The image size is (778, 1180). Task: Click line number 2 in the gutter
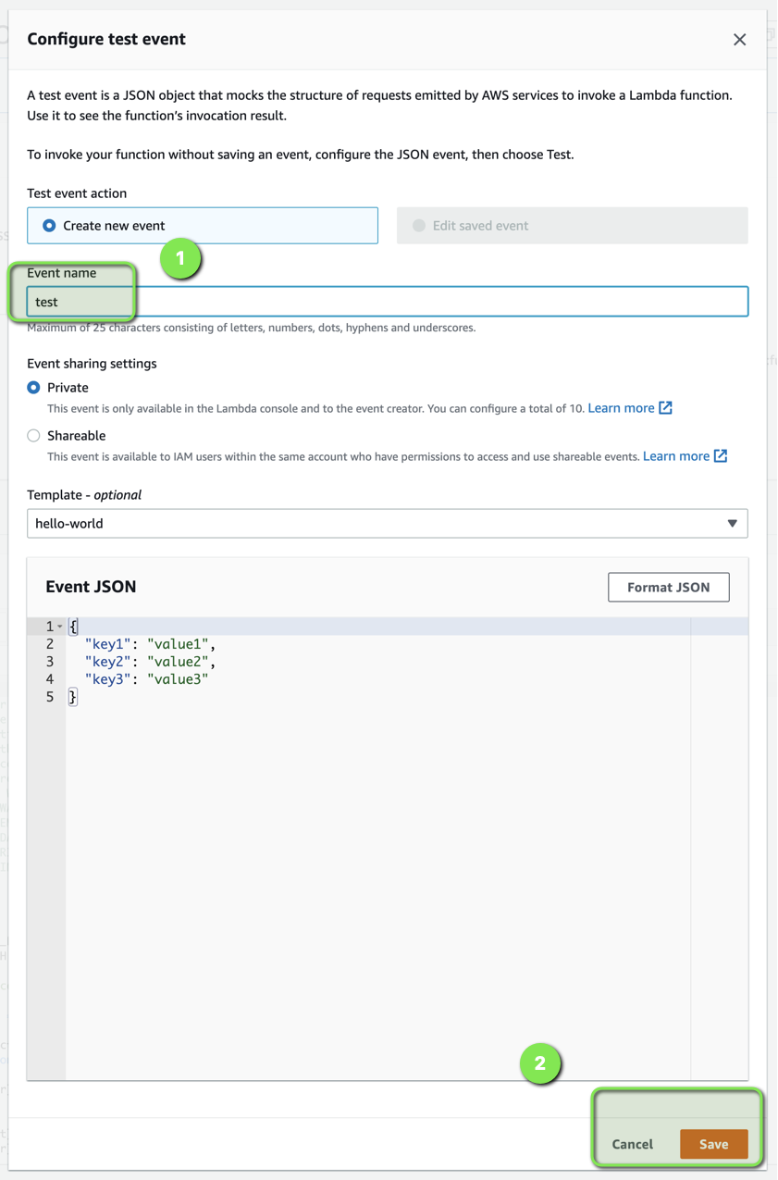pyautogui.click(x=50, y=644)
